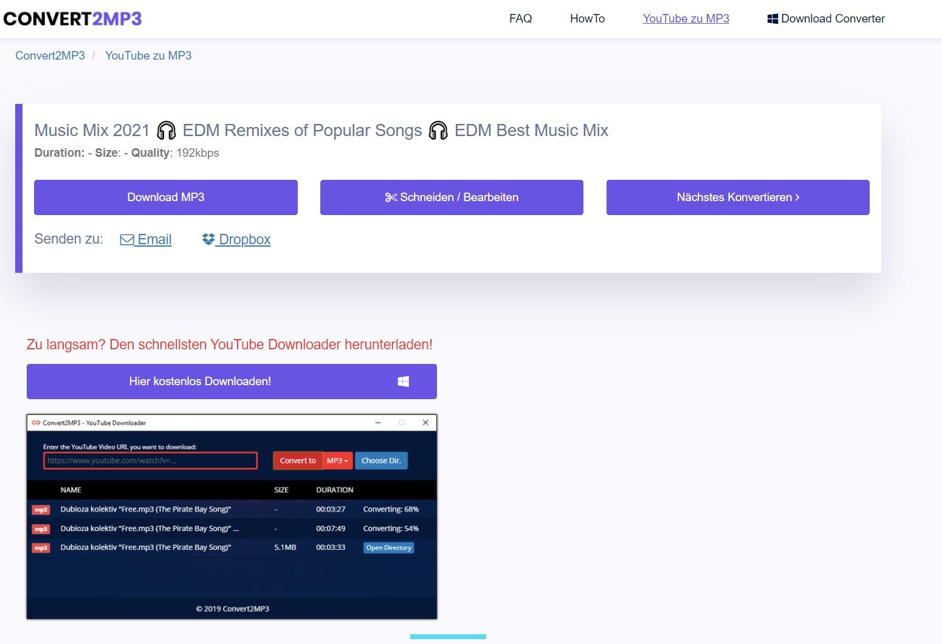
Task: Send the file via Email link
Action: coord(146,239)
